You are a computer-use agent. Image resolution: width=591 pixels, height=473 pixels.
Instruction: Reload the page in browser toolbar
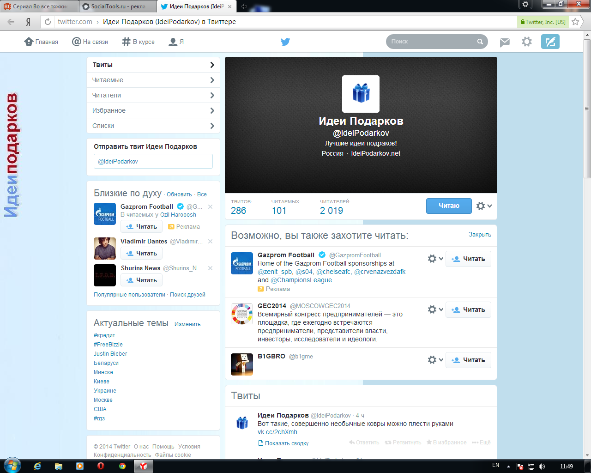click(48, 22)
